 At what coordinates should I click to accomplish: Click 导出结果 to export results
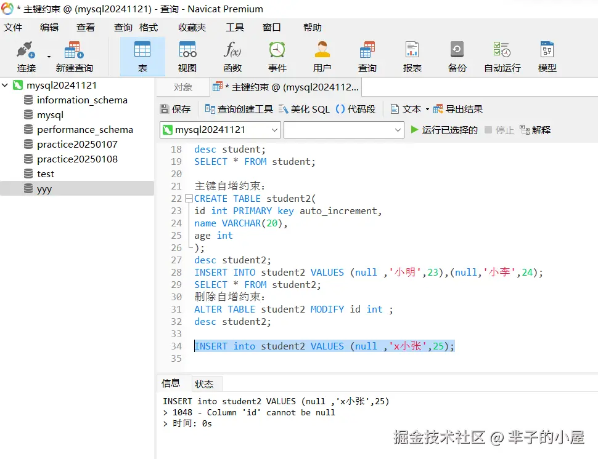[x=457, y=110]
